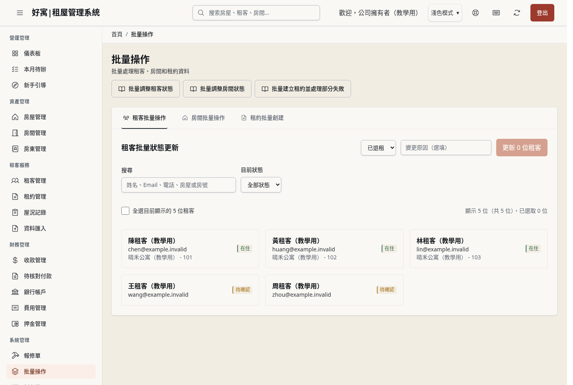Open 房間管理 door icon in sidebar

(15, 133)
